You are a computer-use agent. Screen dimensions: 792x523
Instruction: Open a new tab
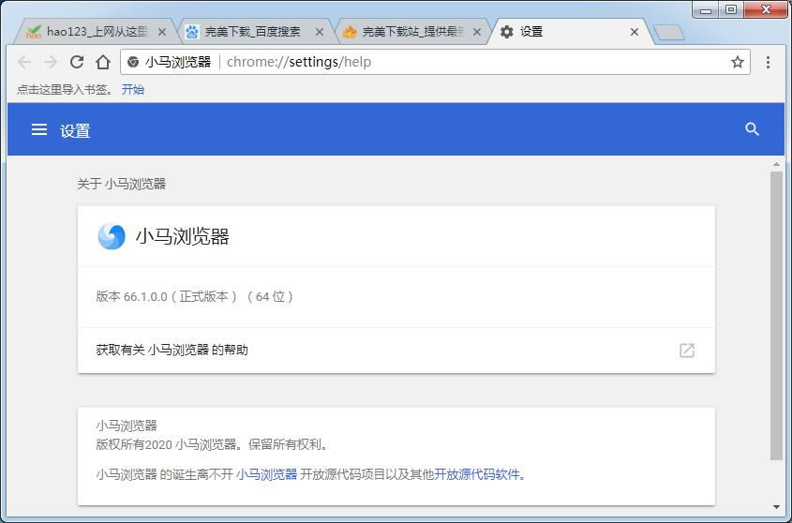pyautogui.click(x=668, y=33)
